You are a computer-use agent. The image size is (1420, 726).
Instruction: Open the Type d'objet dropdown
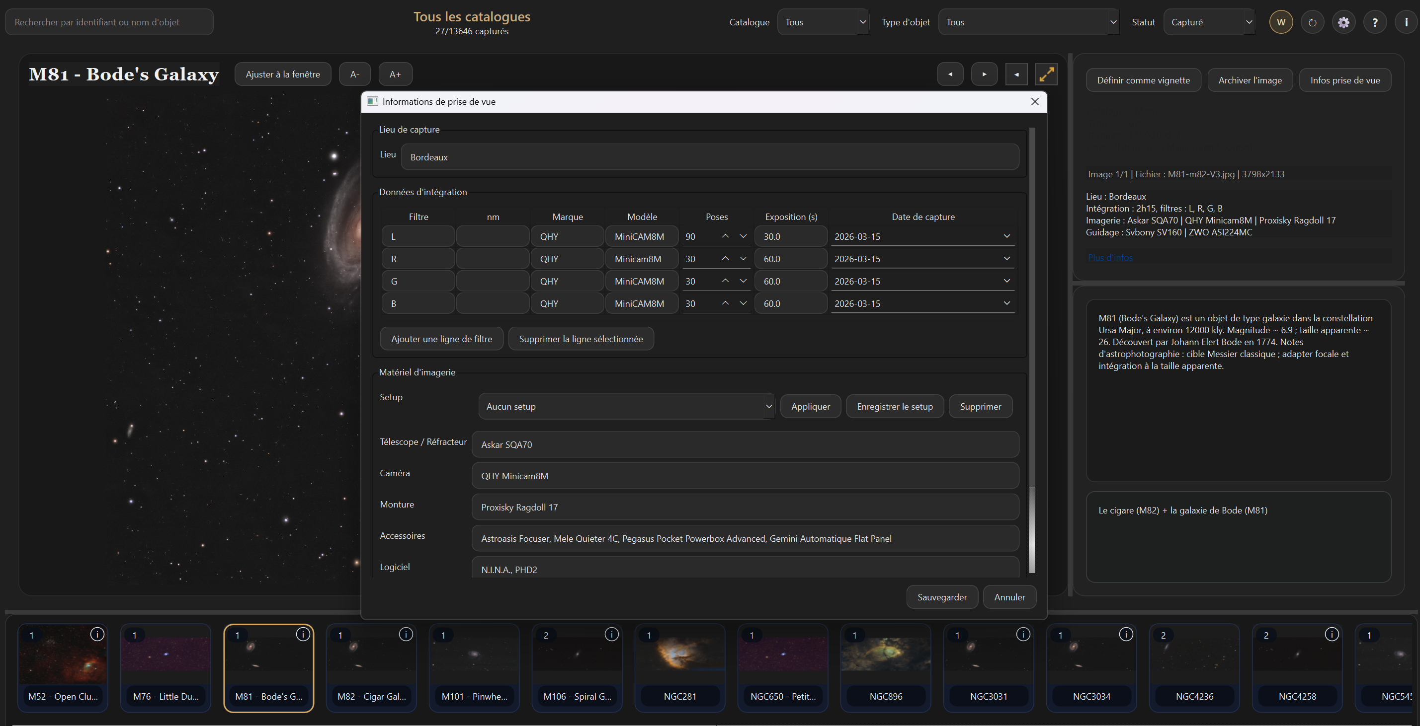pos(1028,22)
